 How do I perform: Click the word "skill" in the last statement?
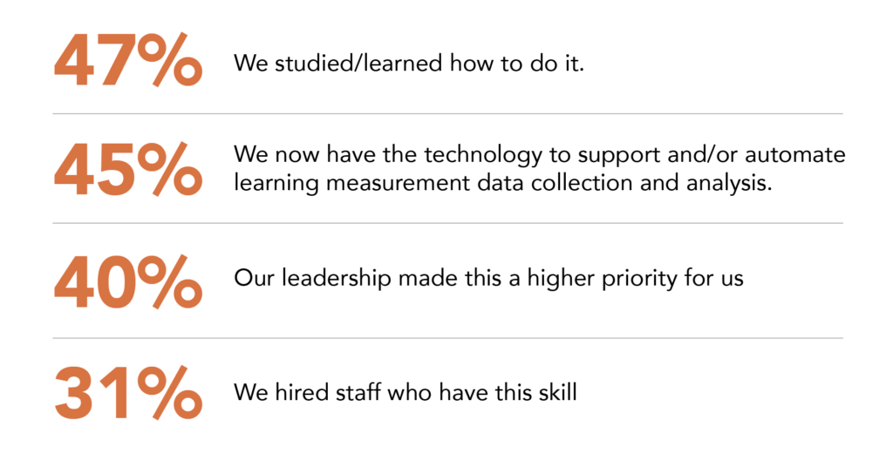coord(560,393)
